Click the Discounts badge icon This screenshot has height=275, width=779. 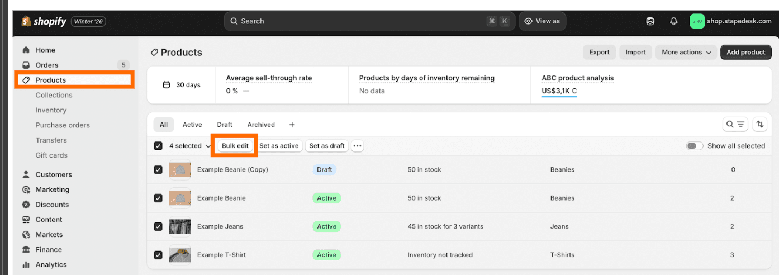[26, 205]
